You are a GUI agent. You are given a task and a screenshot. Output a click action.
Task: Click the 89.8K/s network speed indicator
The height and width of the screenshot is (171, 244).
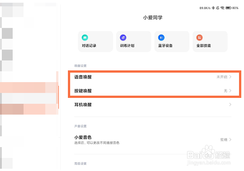[205, 8]
